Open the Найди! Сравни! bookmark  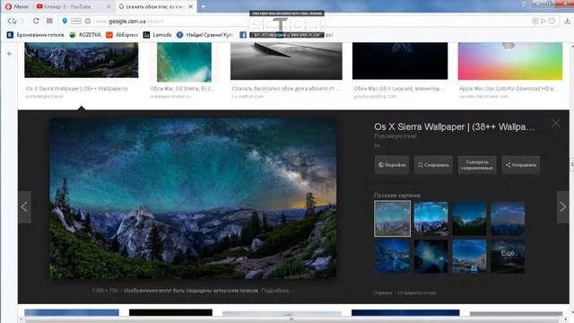(204, 35)
